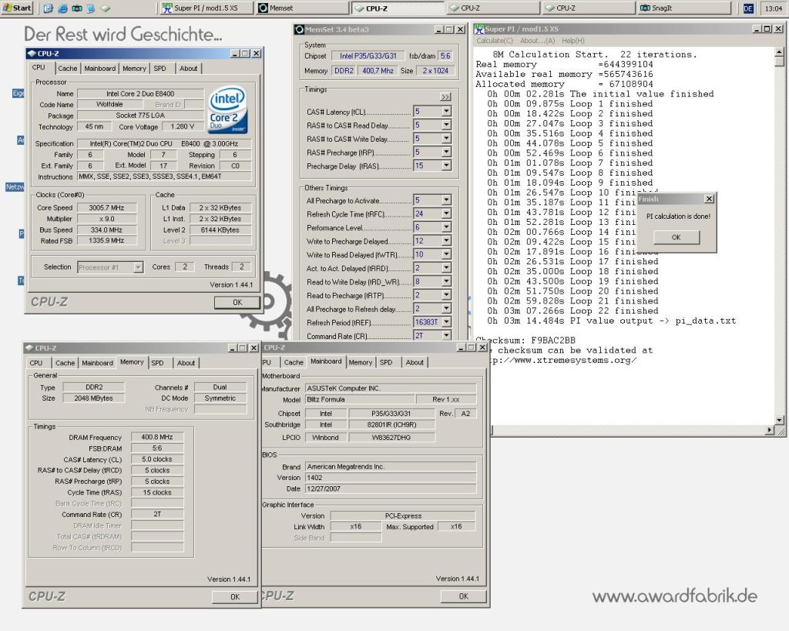
Task: Expand the RAS# Precharge (tRP) dropdown
Action: pyautogui.click(x=446, y=152)
